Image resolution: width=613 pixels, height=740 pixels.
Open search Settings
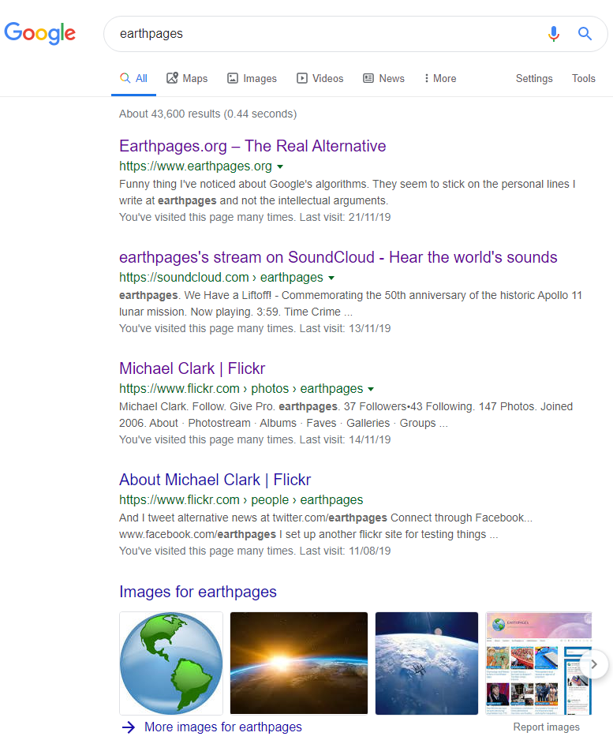point(534,78)
